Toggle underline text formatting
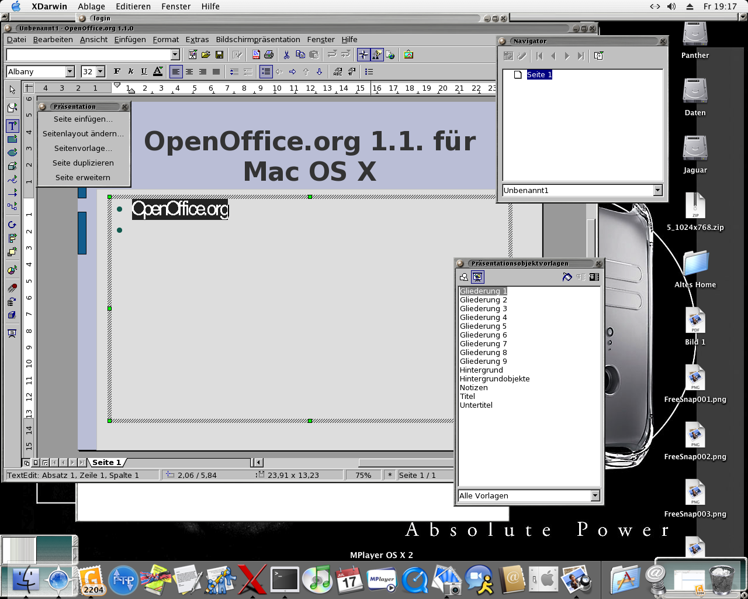The image size is (748, 599). click(144, 71)
